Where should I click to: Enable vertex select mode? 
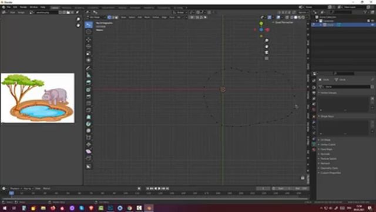109,17
